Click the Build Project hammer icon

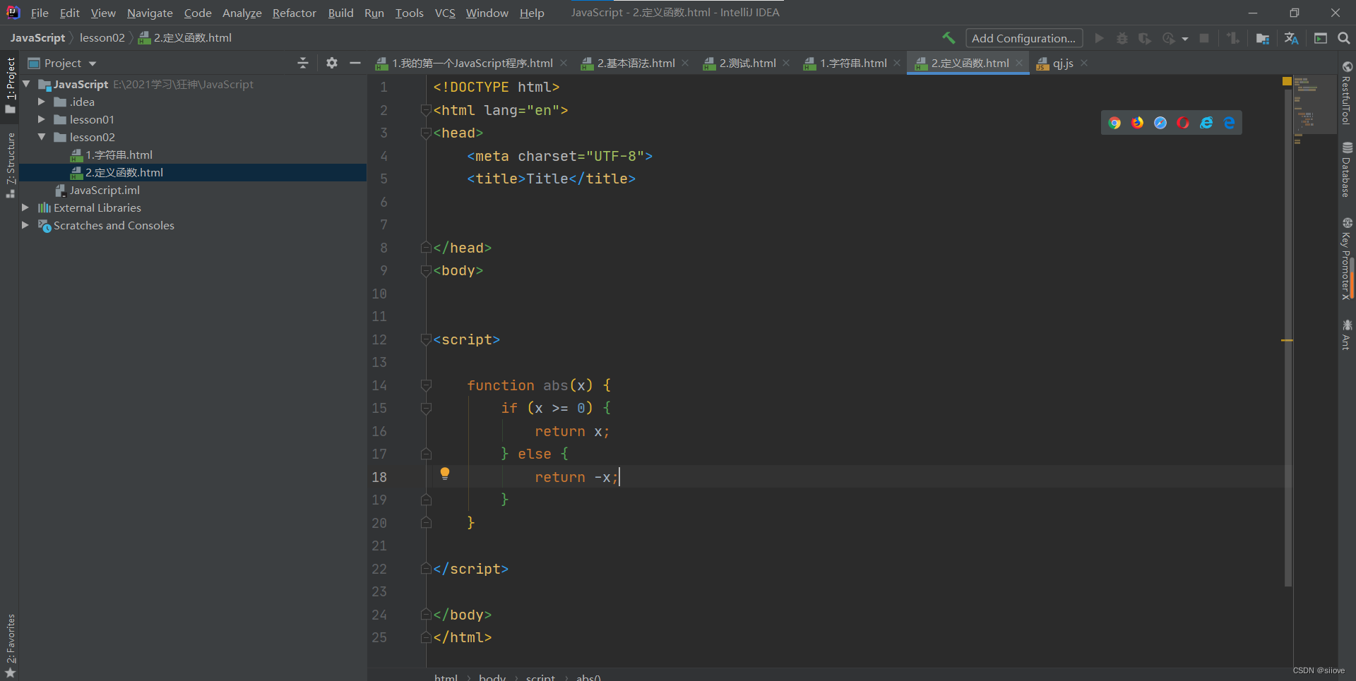tap(948, 38)
